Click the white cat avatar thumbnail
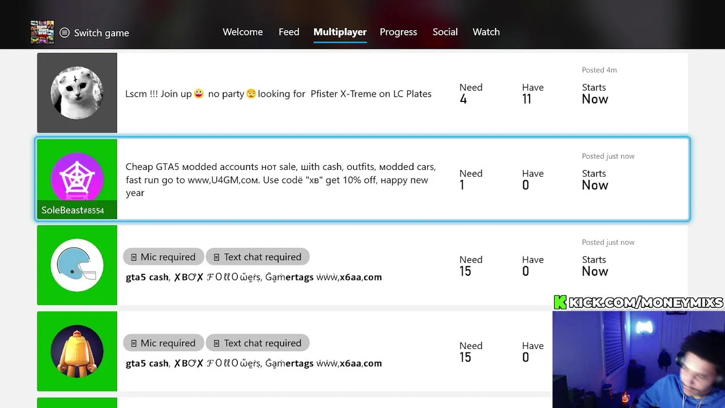This screenshot has height=408, width=725. (x=77, y=93)
